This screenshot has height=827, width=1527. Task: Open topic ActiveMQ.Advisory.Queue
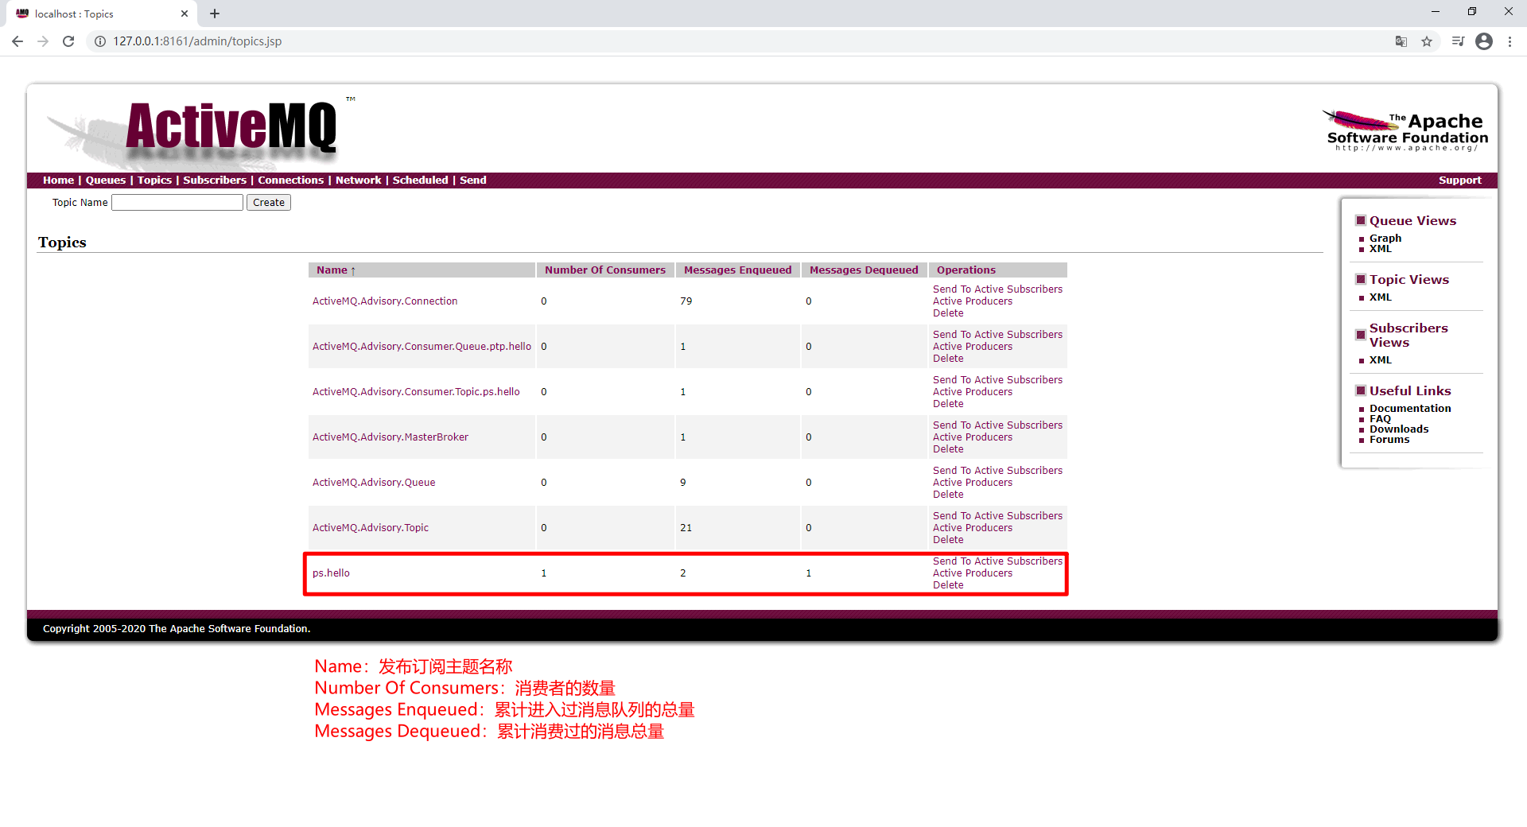[374, 483]
